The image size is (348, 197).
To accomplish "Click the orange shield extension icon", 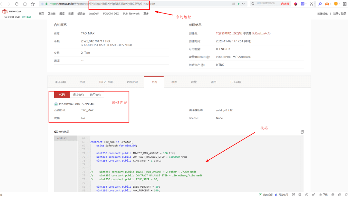I will [336, 4].
